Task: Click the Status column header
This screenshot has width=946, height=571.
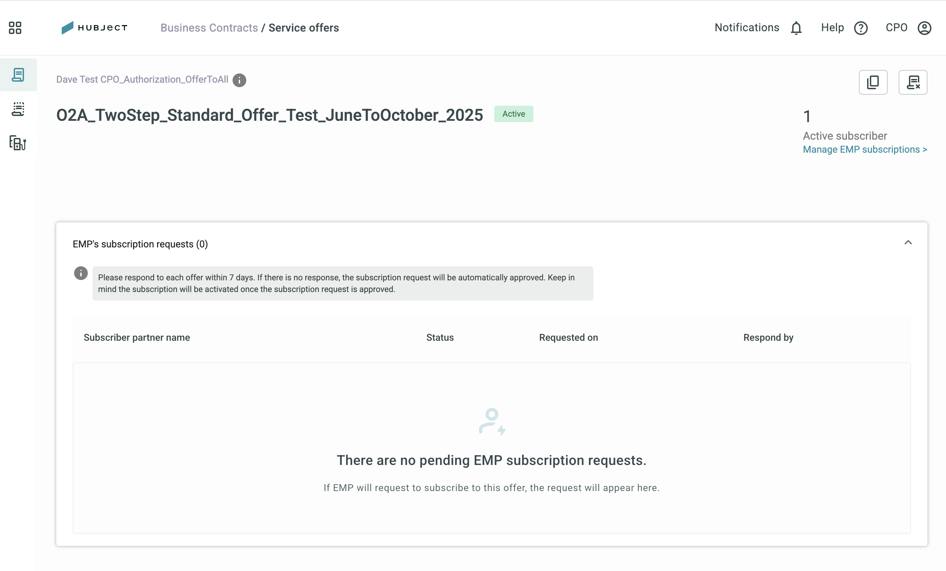Action: (x=440, y=338)
